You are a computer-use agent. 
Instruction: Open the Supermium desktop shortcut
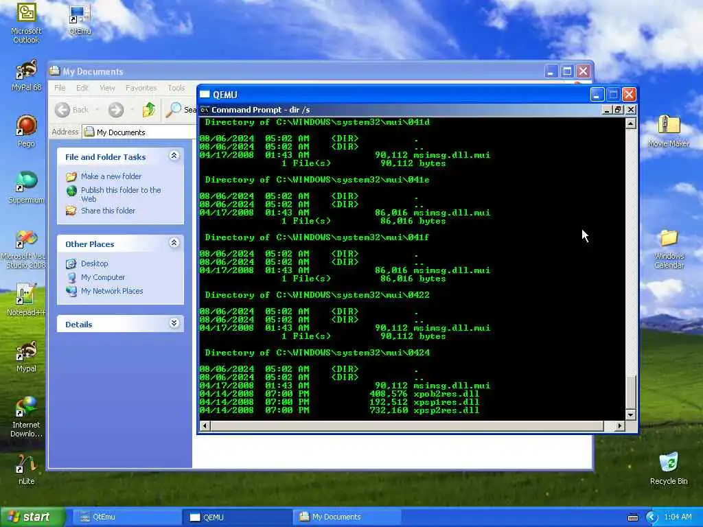coord(26,187)
